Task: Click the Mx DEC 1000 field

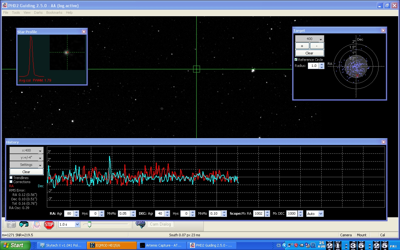Action: pyautogui.click(x=292, y=214)
